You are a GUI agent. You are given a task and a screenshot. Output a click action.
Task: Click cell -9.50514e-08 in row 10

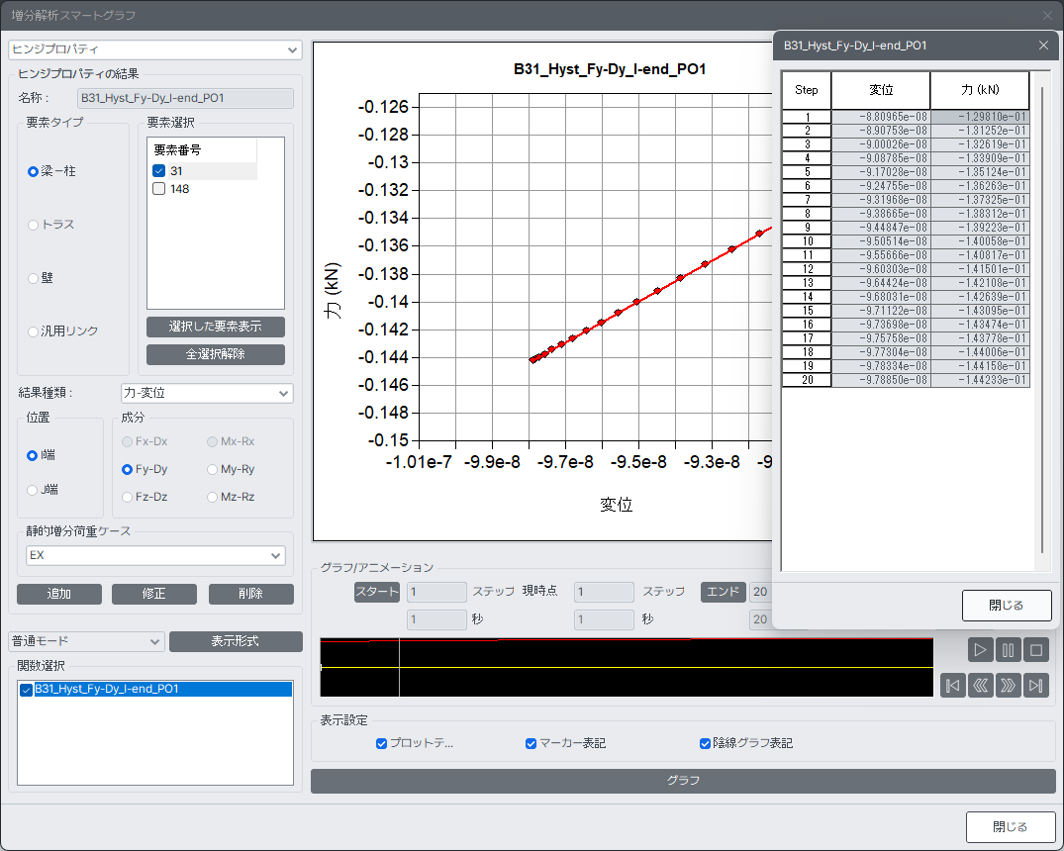coord(881,241)
